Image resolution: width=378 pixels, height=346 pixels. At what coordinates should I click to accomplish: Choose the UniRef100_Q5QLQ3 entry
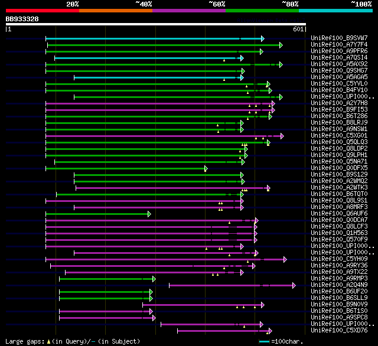click(339, 142)
